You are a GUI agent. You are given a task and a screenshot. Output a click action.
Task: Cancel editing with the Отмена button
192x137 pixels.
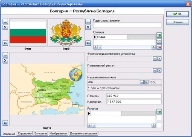pos(178,22)
